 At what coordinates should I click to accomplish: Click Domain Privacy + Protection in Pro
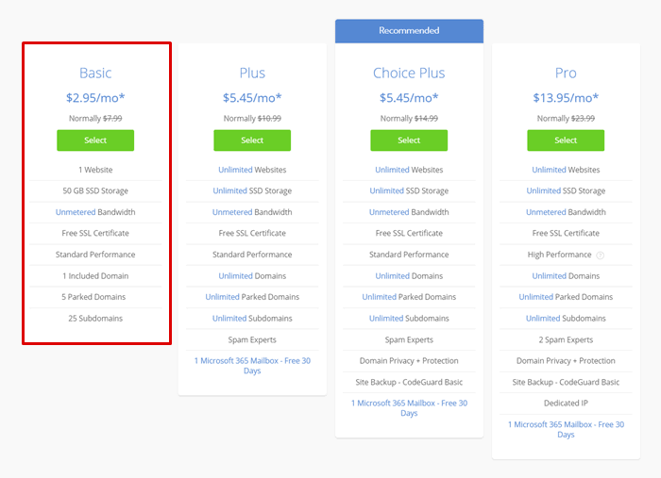tap(566, 360)
